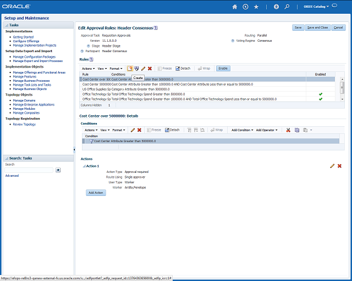
Task: Click the Rules table scroll up arrow
Action: (342, 80)
